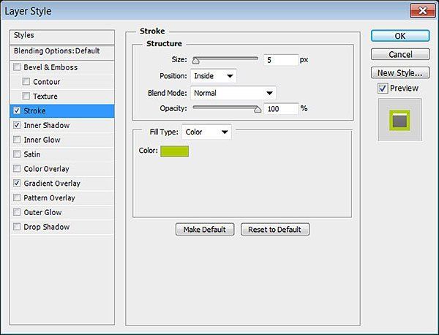Open Inner Glow effect settings

click(x=42, y=140)
